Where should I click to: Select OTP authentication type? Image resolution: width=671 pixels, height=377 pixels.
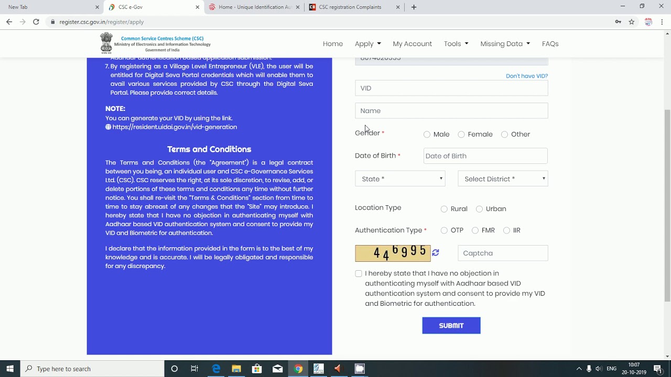tap(444, 230)
